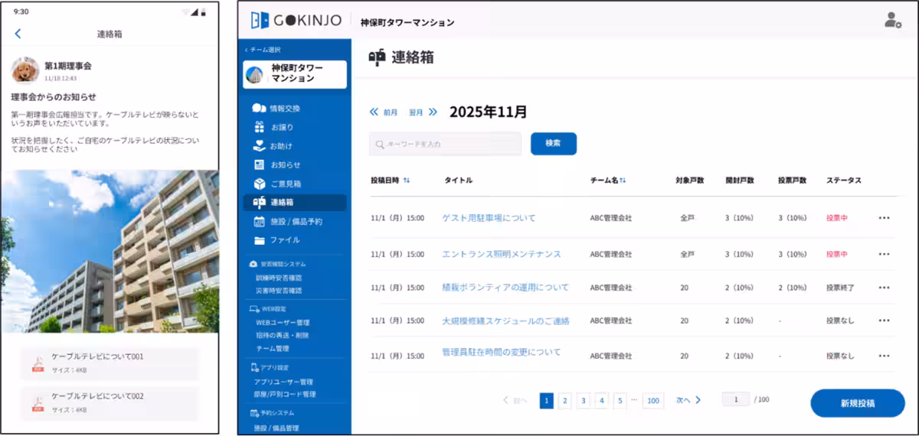This screenshot has height=436, width=919.
Task: Open 施設／備品管理 in the sidebar
Action: pyautogui.click(x=277, y=428)
